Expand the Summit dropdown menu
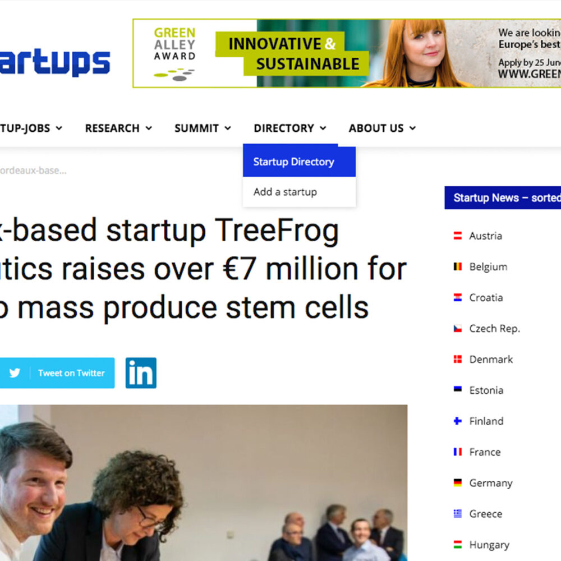Image resolution: width=561 pixels, height=561 pixels. point(203,128)
